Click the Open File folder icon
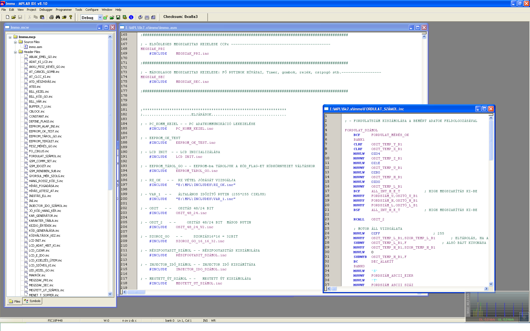 pos(14,17)
